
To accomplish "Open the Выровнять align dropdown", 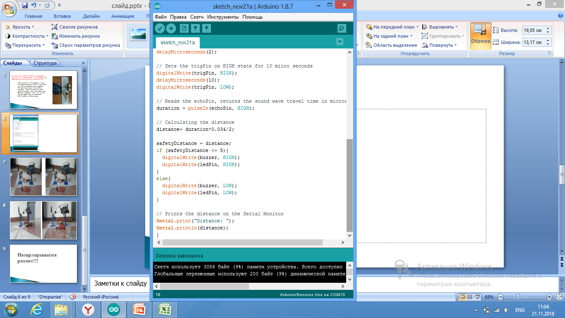I will coord(440,27).
